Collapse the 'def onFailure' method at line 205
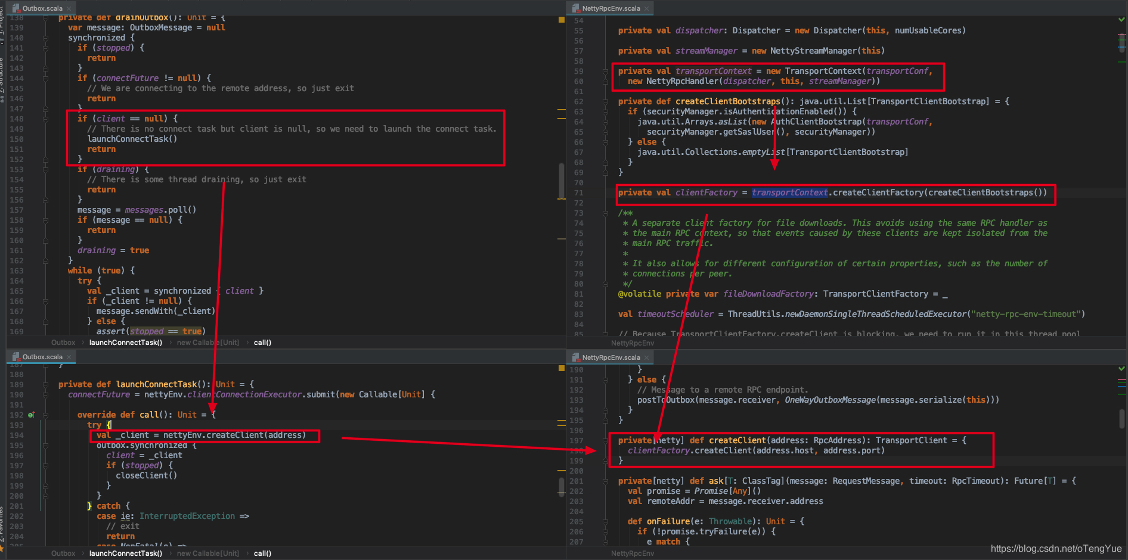Image resolution: width=1128 pixels, height=560 pixels. (x=605, y=521)
